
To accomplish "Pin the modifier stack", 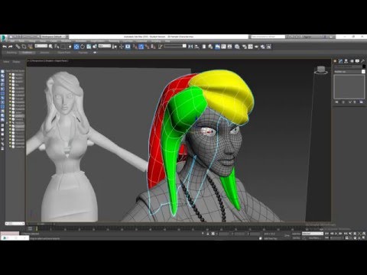I will 336,102.
